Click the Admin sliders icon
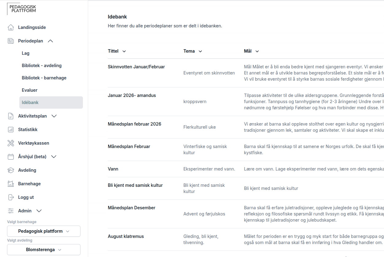 [11, 211]
